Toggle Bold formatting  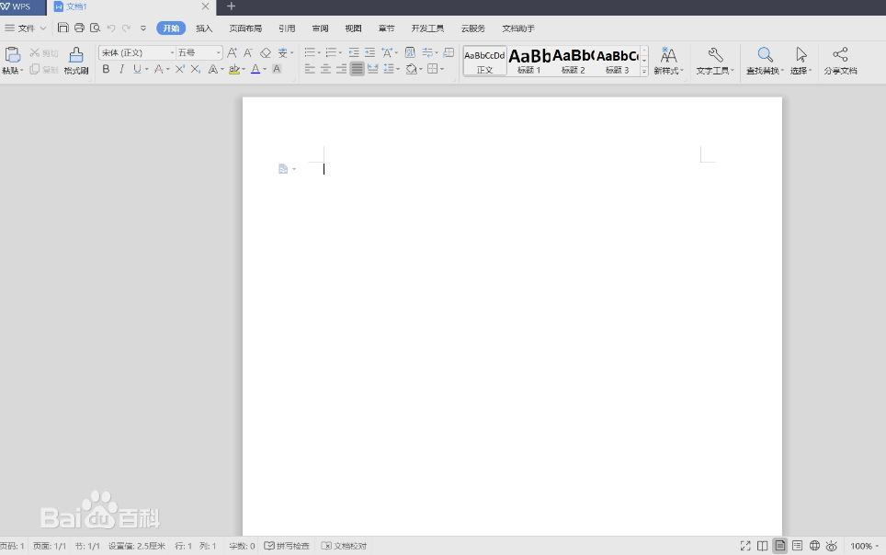106,69
